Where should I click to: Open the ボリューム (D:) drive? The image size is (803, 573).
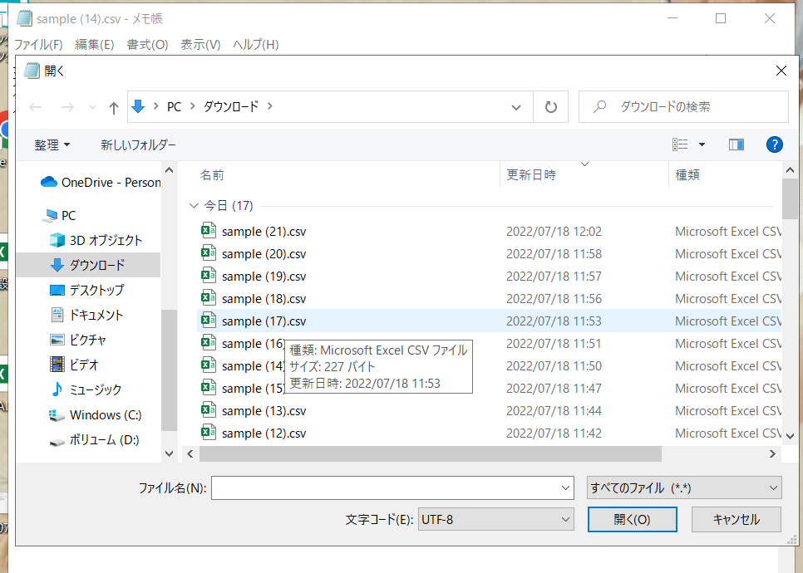click(104, 439)
